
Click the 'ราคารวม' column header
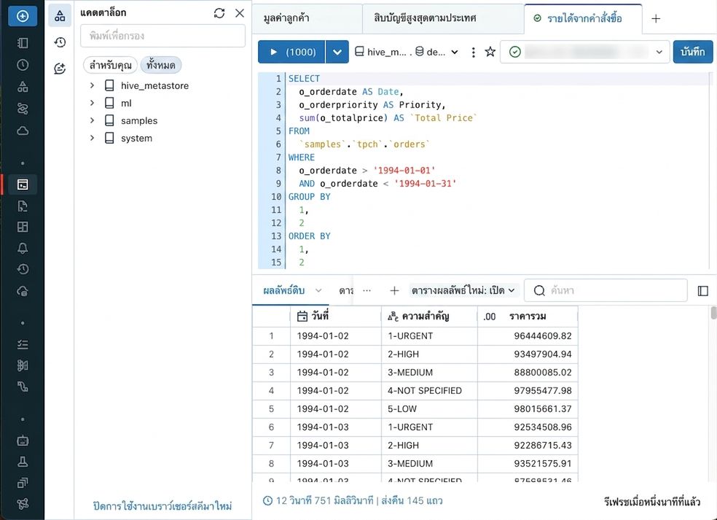528,316
